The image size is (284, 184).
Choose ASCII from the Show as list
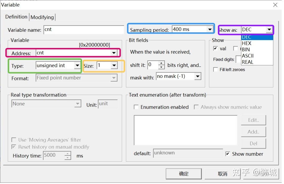click(248, 56)
